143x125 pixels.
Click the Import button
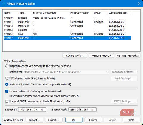coord(34,120)
